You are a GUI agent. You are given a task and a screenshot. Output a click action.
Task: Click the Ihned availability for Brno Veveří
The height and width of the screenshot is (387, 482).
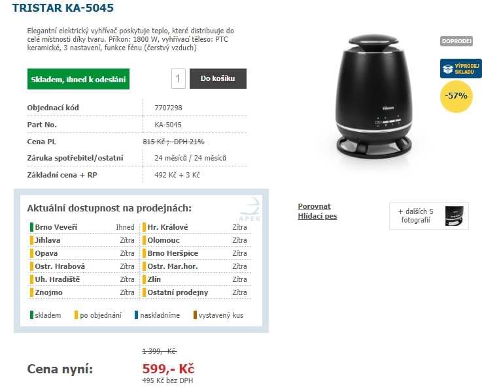click(125, 227)
